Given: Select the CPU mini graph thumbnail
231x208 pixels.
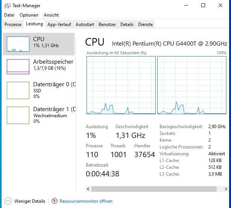Looking at the screenshot, I should (18, 44).
